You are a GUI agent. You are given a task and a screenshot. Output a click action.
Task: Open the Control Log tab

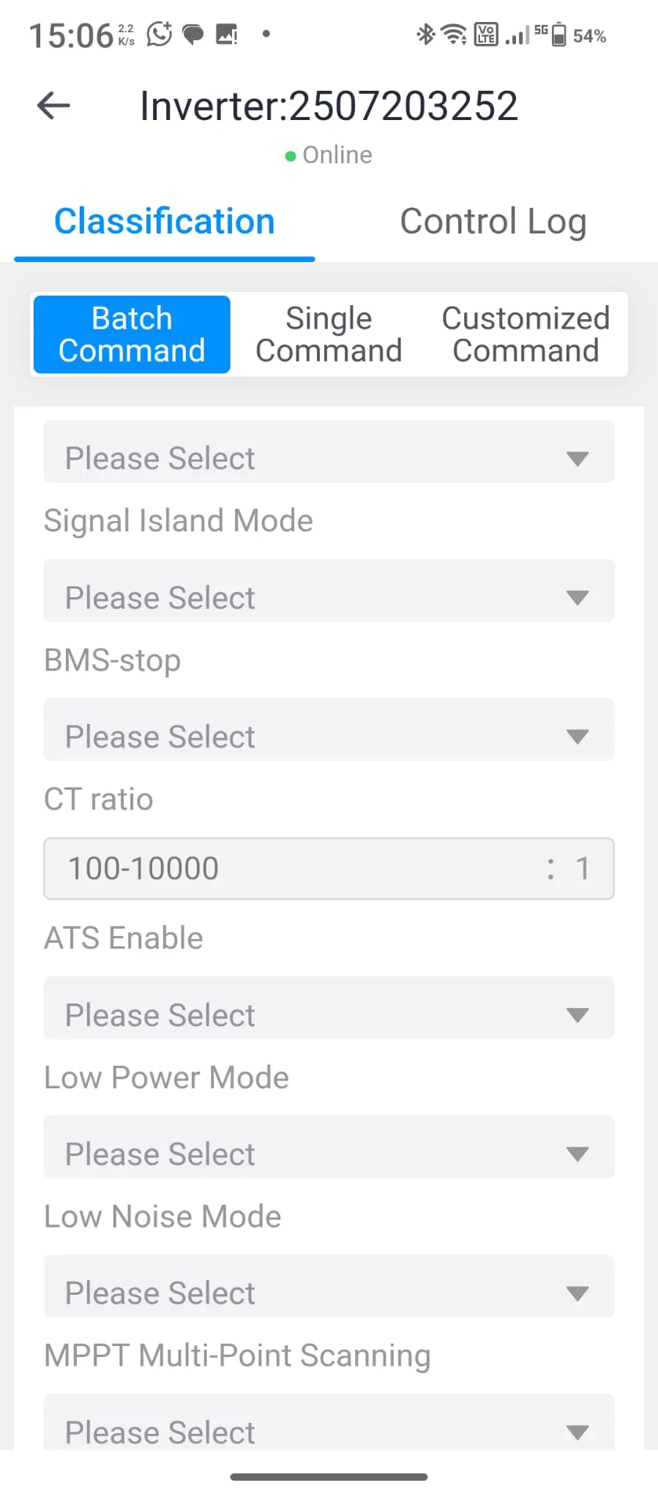point(493,222)
